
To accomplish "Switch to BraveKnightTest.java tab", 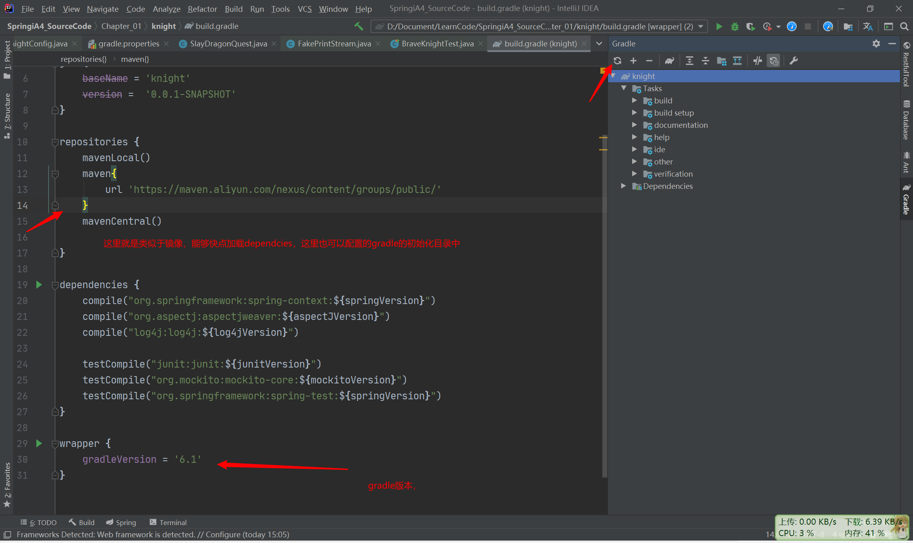I will pos(437,44).
